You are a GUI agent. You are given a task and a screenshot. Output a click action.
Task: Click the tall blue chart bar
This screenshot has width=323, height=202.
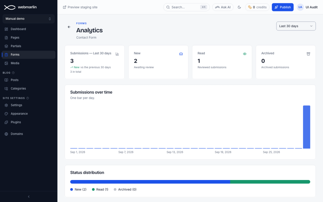pos(307,127)
